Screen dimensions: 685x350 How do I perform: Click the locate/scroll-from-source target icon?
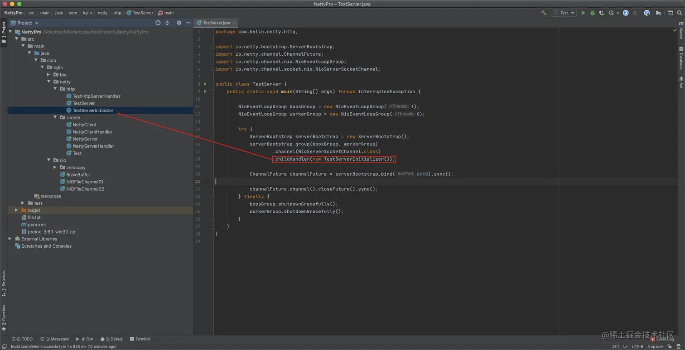(x=158, y=23)
